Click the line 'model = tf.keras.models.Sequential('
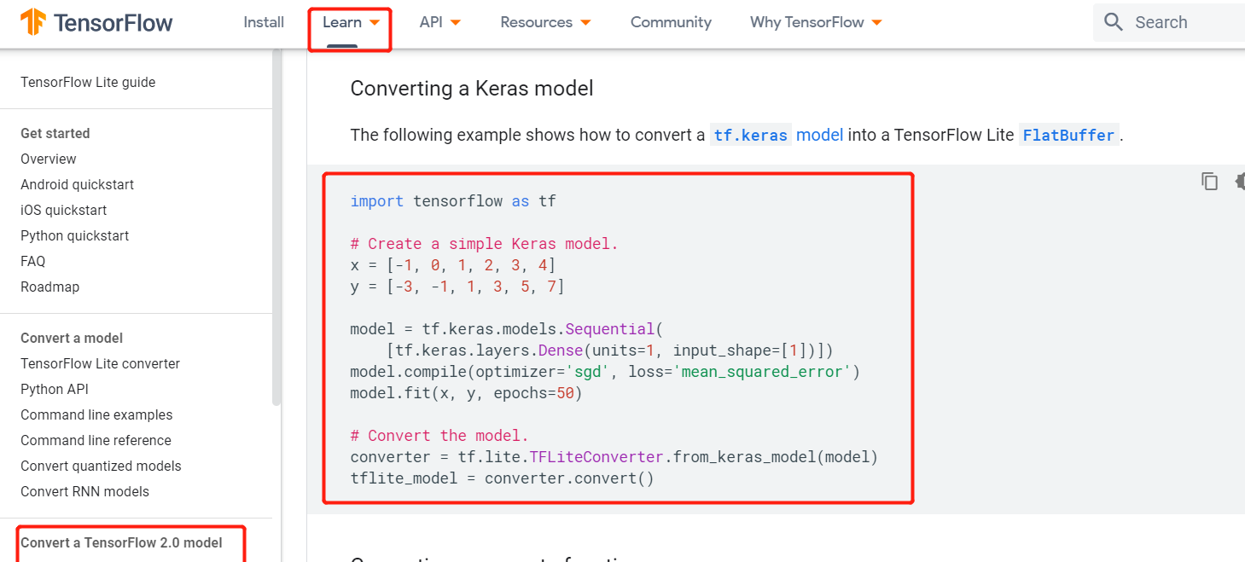1245x562 pixels. click(507, 329)
